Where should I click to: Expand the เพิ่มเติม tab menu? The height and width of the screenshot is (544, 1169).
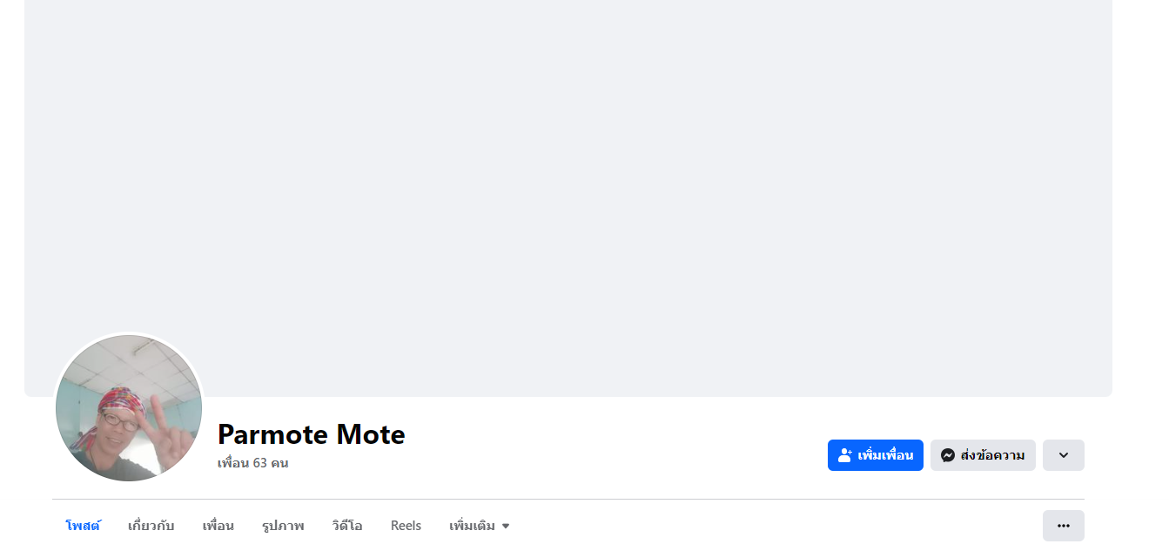(472, 526)
